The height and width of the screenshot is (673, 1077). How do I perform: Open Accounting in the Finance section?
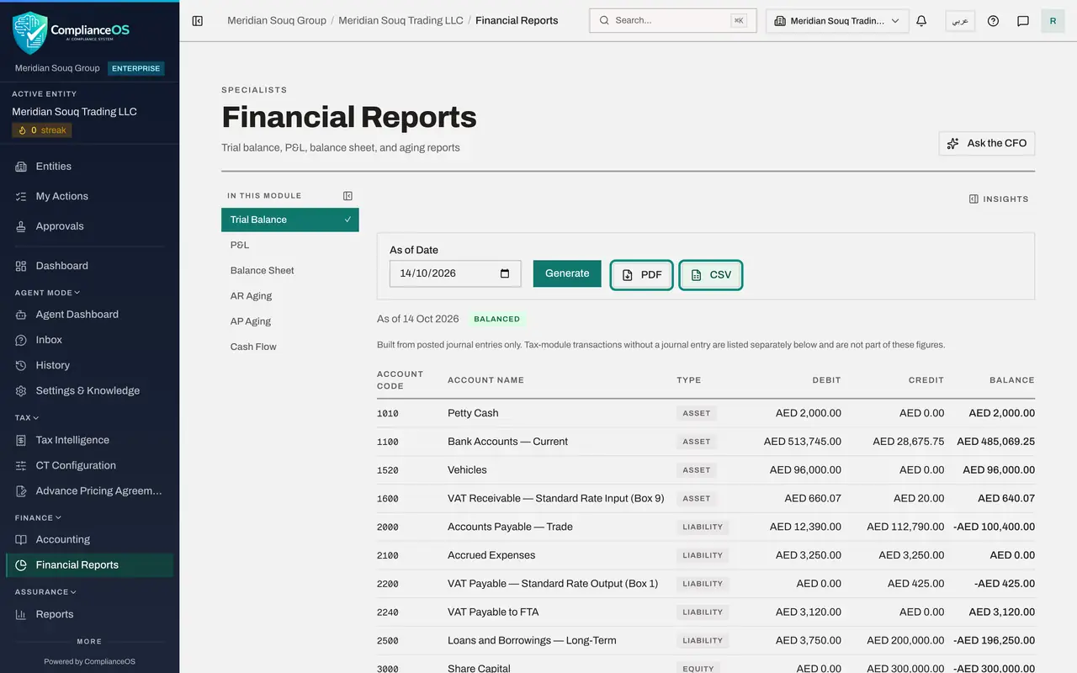tap(89, 539)
